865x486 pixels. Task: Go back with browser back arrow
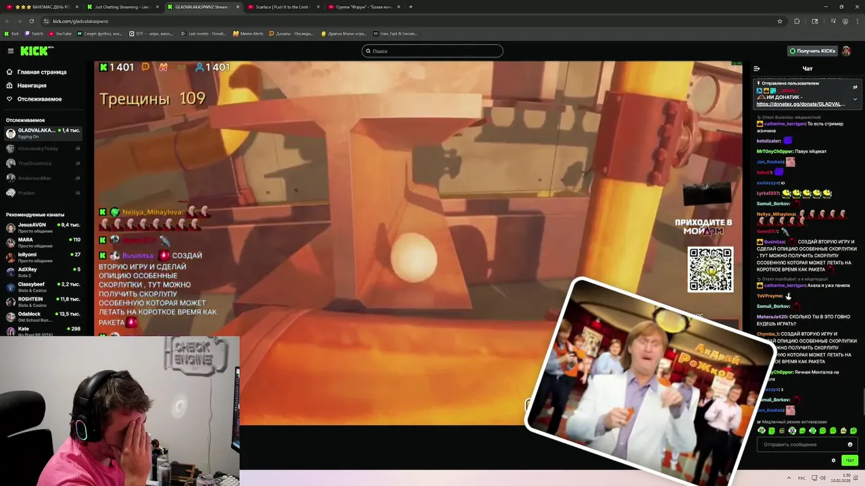pyautogui.click(x=7, y=21)
